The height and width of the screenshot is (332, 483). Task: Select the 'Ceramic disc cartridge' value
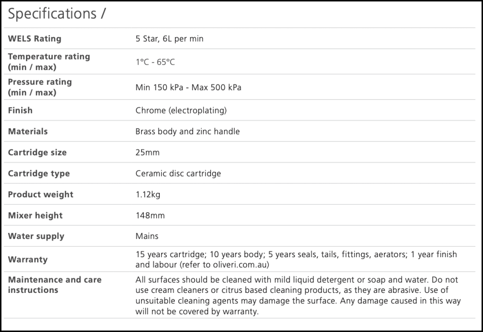point(178,173)
